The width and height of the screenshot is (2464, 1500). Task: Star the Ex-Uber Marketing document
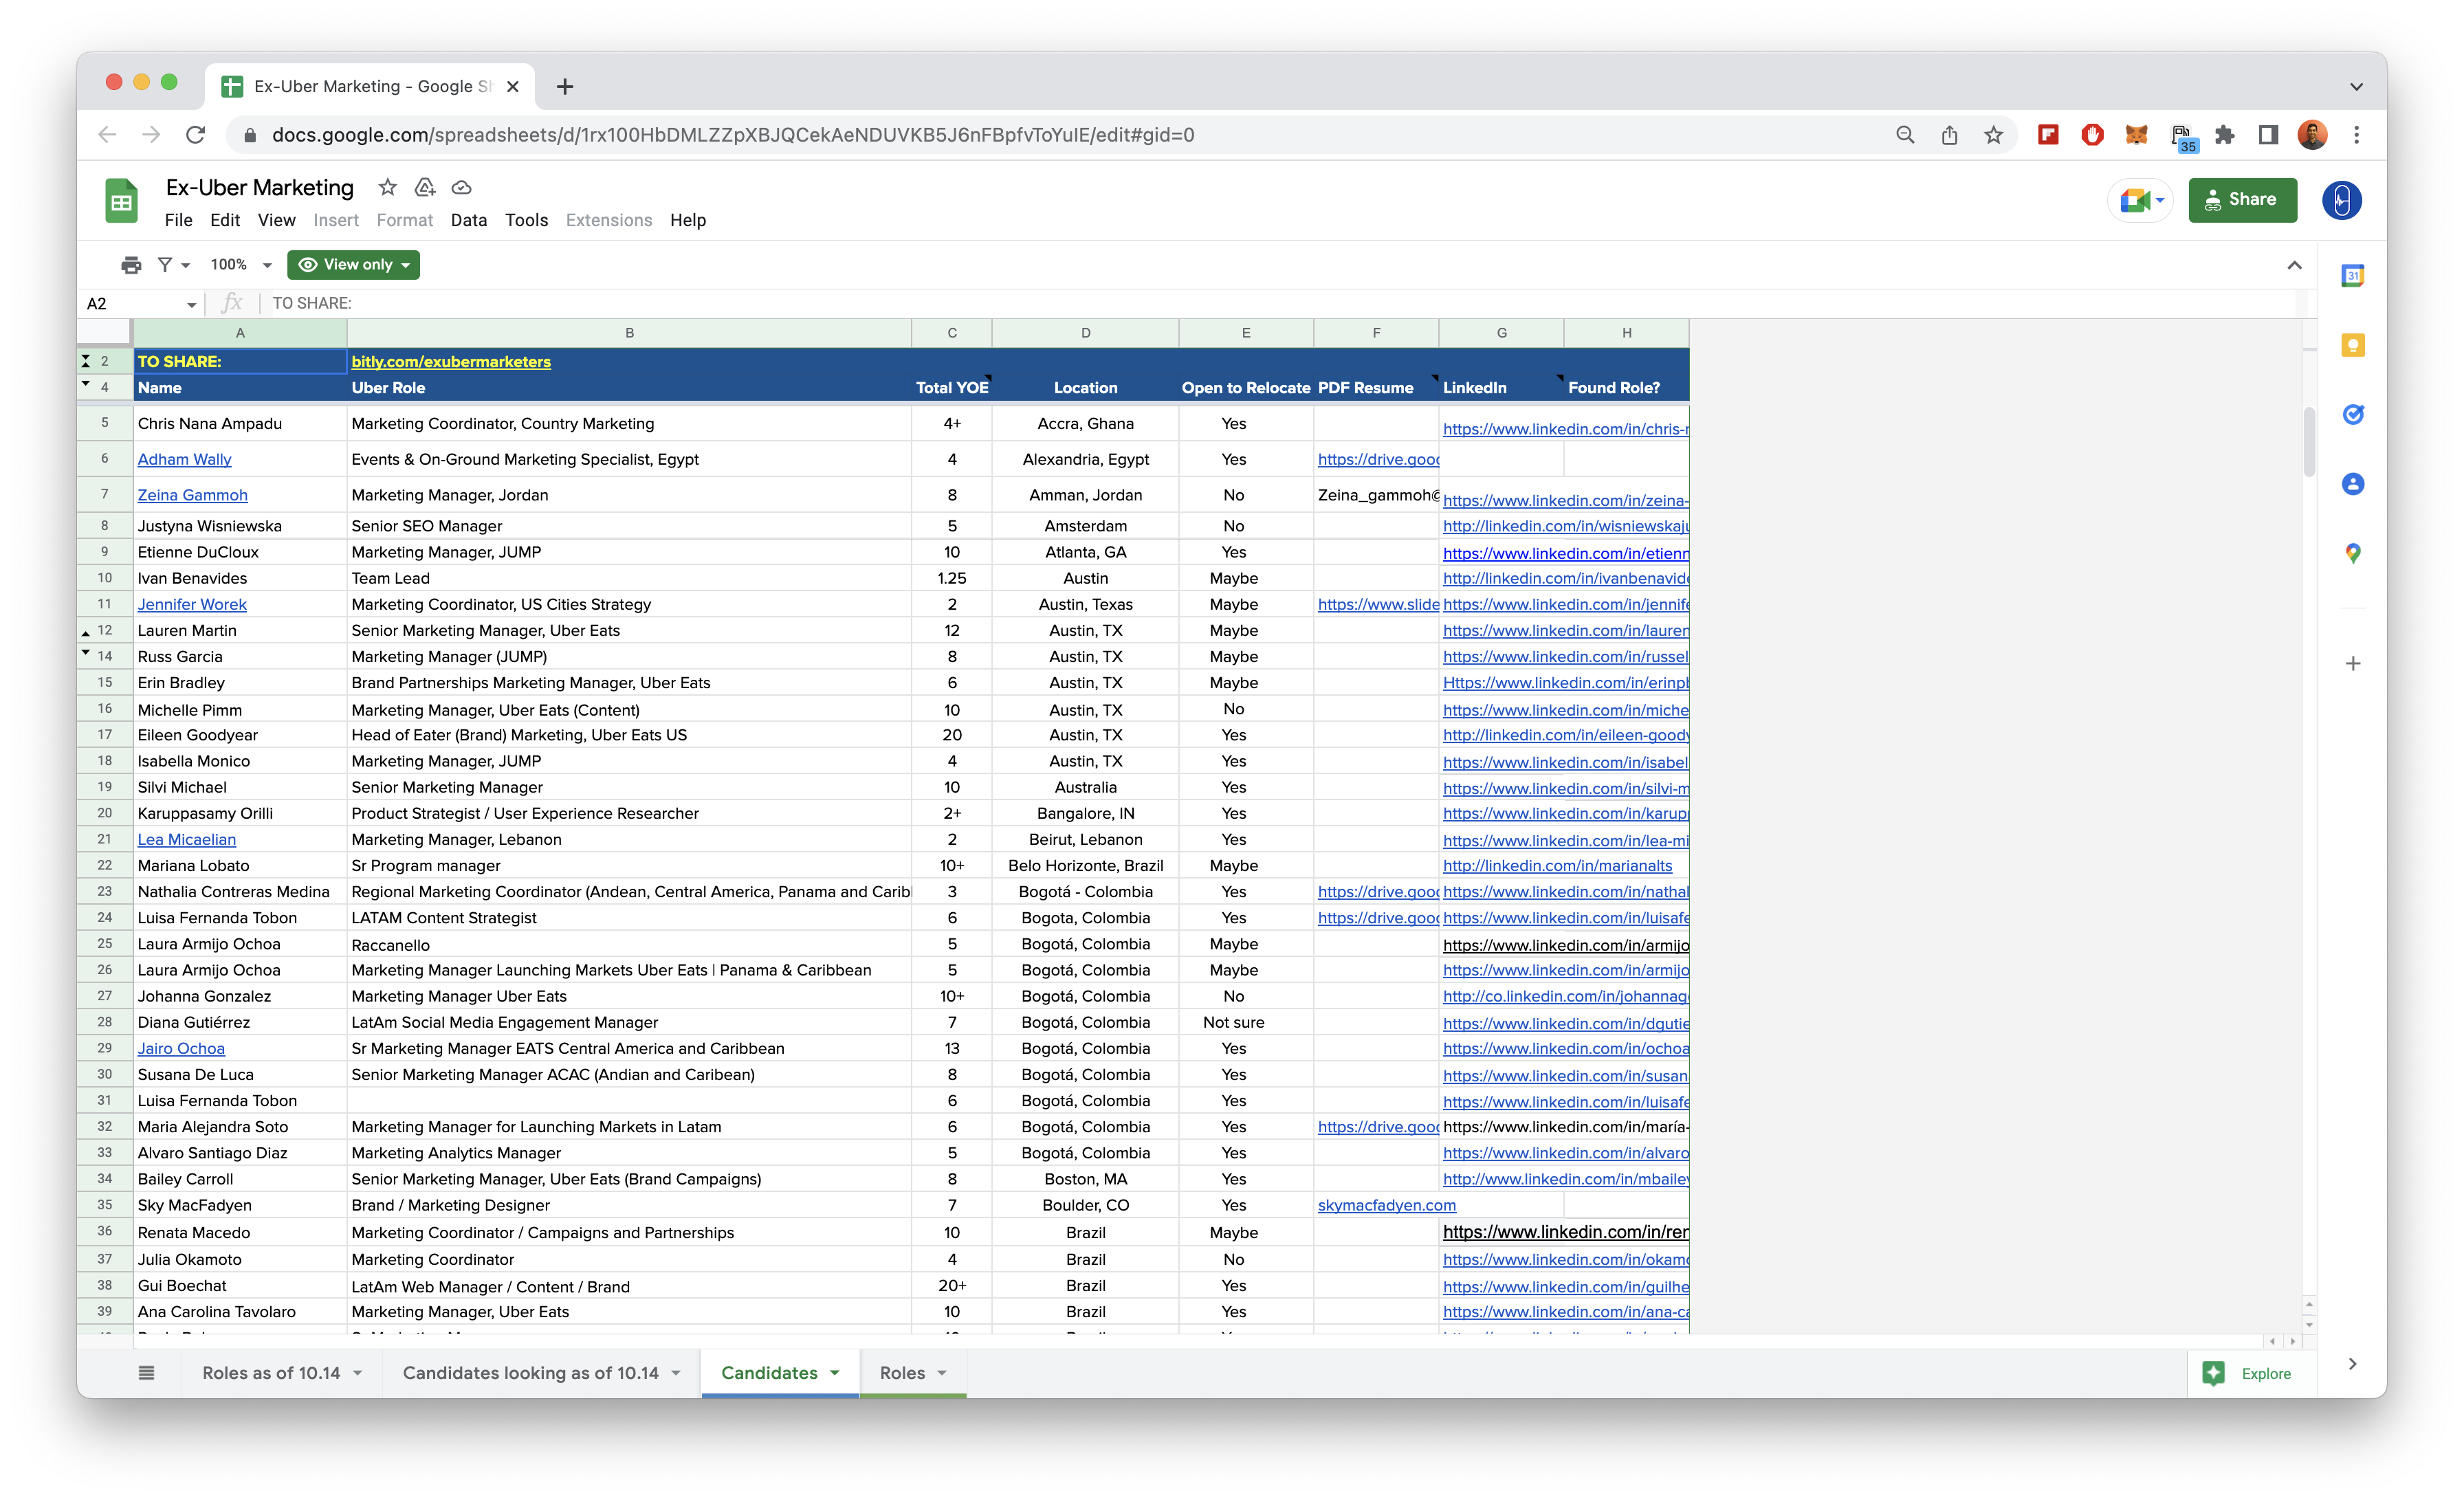click(387, 187)
